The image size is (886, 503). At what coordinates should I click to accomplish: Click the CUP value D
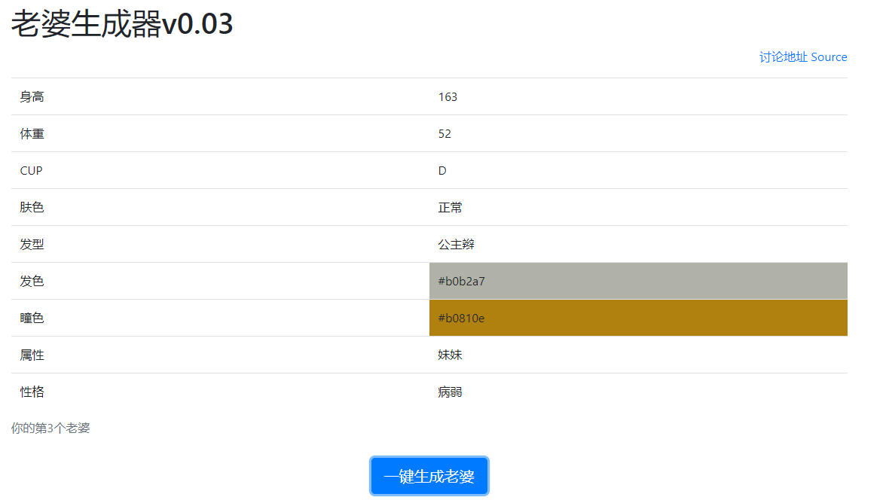(442, 170)
